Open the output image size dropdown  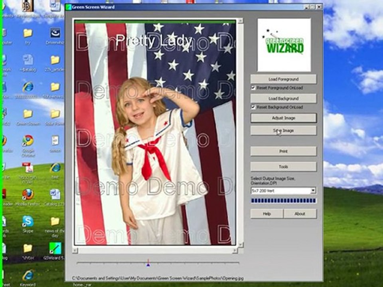pyautogui.click(x=313, y=191)
